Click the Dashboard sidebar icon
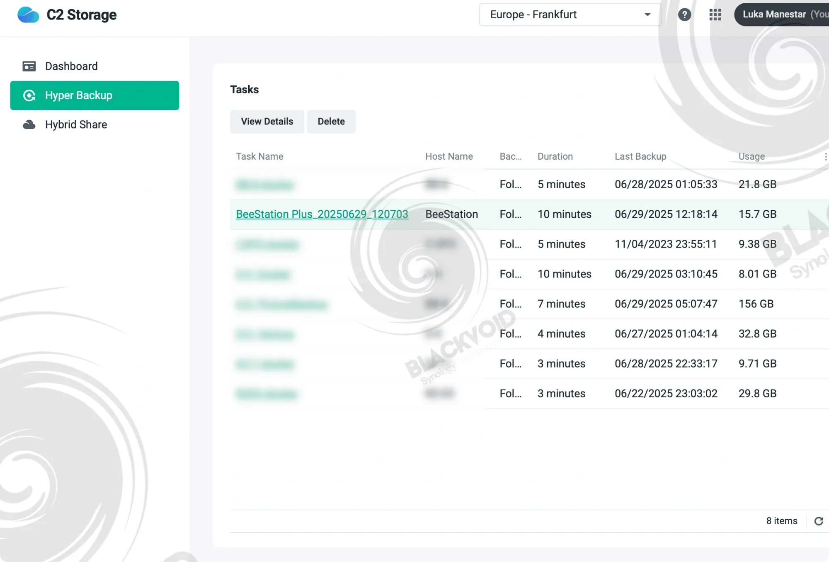The width and height of the screenshot is (829, 562). [29, 66]
